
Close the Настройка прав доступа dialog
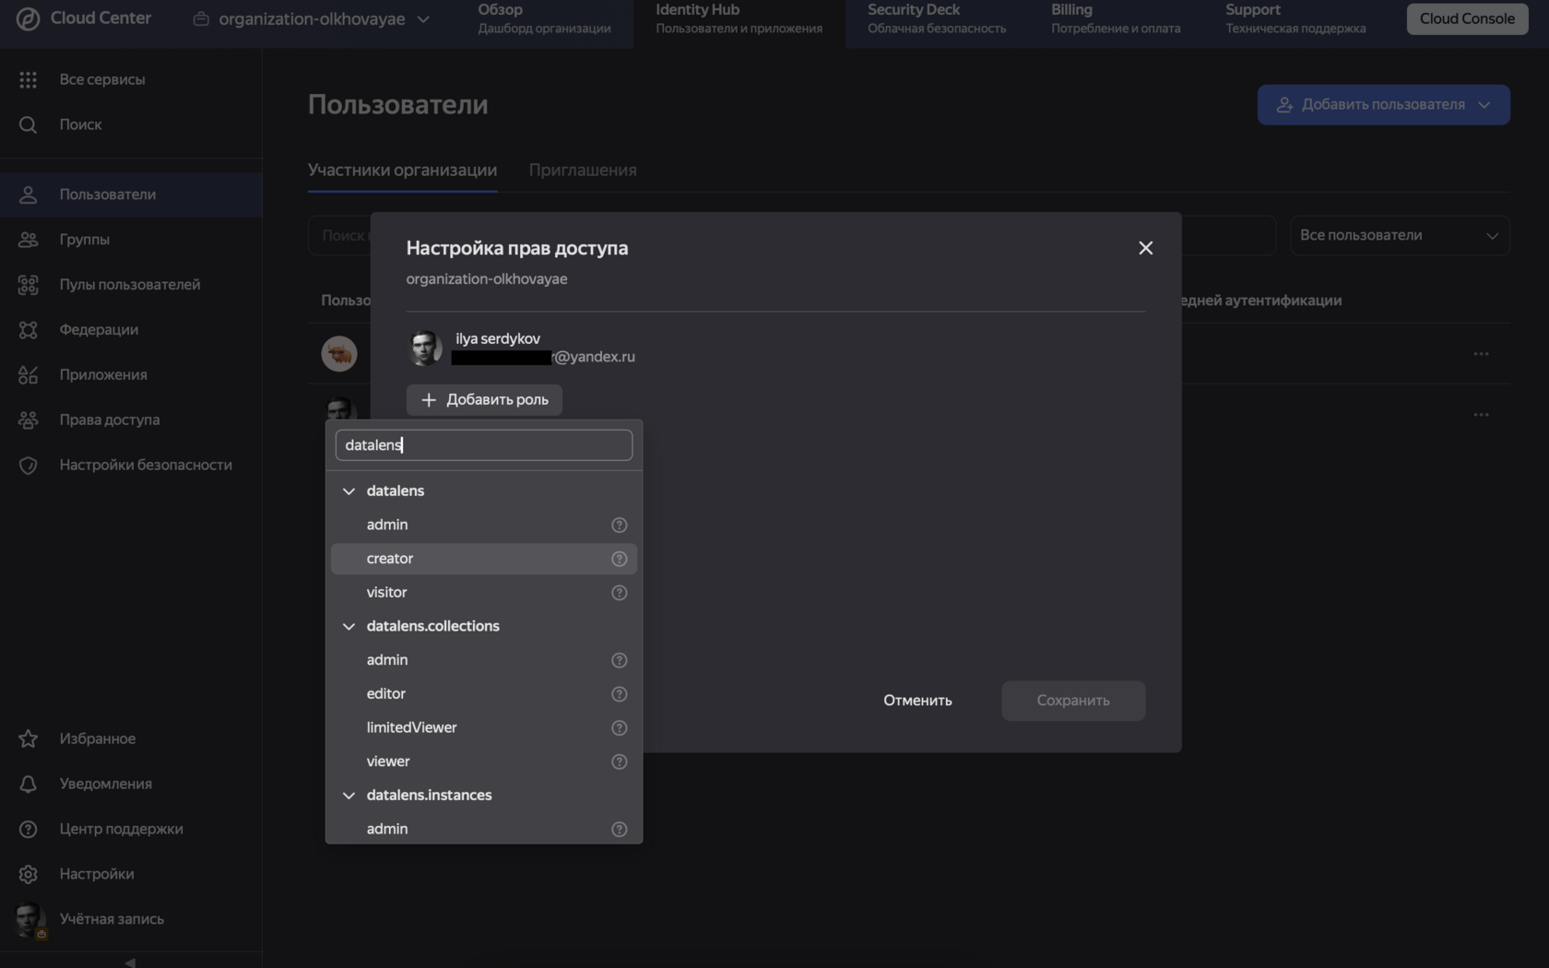coord(1146,248)
